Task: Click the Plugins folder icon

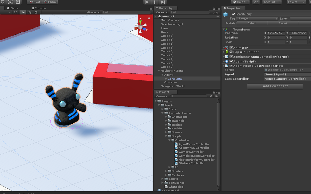Action: coord(159,101)
